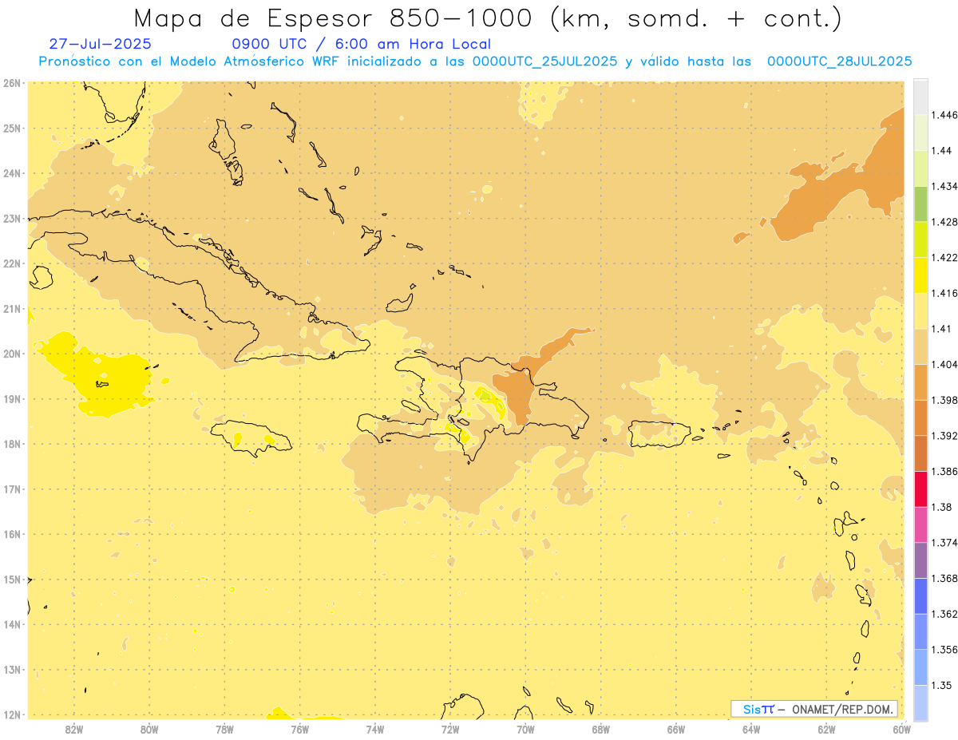This screenshot has height=740, width=958.
Task: Click the longitude label '74W'
Action: [x=374, y=729]
